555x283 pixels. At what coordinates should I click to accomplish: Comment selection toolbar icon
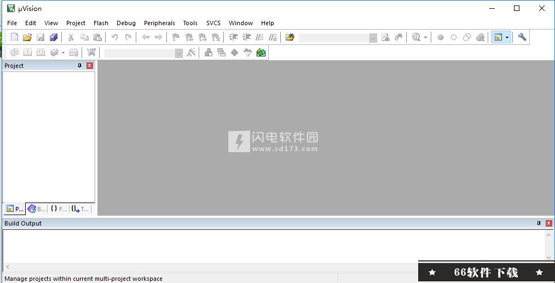pyautogui.click(x=259, y=37)
